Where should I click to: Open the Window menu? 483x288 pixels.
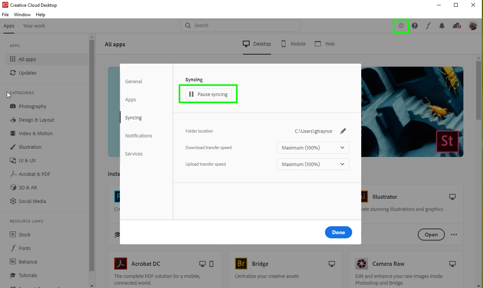coord(22,15)
